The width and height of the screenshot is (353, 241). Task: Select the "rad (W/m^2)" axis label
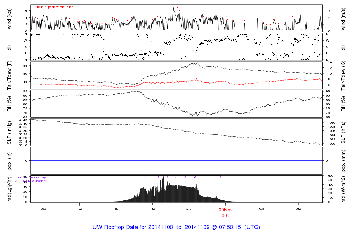(x=343, y=189)
